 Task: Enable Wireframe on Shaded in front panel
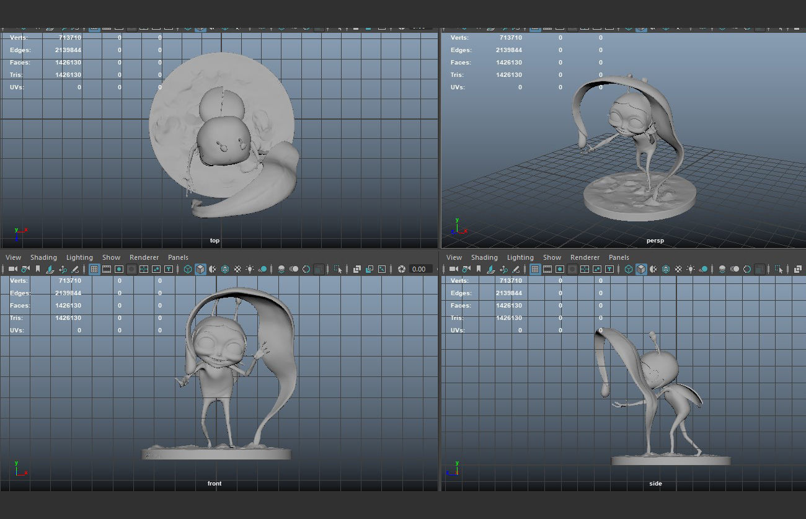pyautogui.click(x=225, y=269)
